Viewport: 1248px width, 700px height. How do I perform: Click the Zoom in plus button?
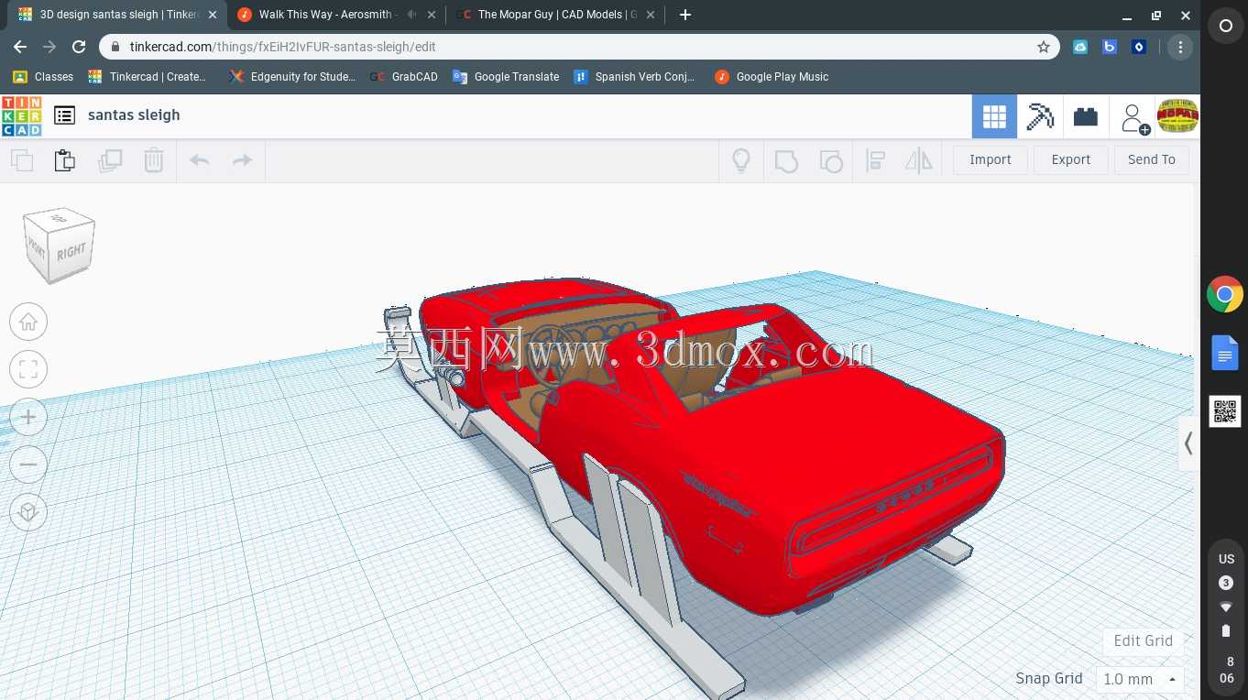28,417
